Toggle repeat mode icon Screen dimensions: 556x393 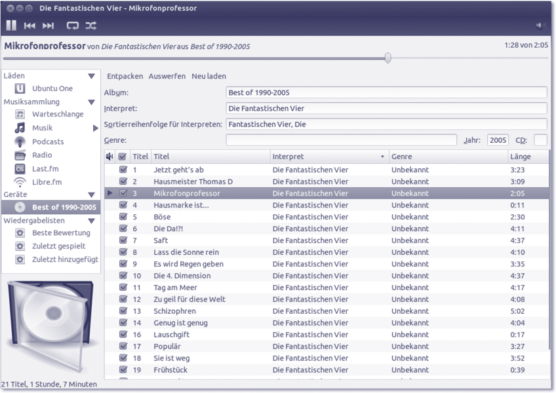[72, 26]
